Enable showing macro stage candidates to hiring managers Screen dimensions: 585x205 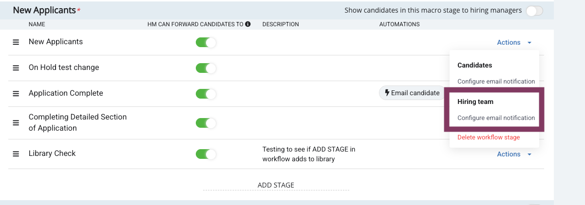534,11
